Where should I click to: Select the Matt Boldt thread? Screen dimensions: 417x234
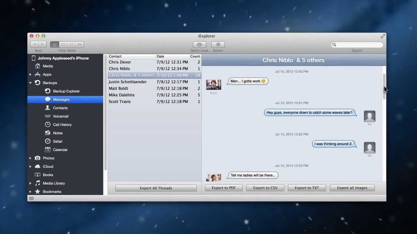pyautogui.click(x=154, y=88)
